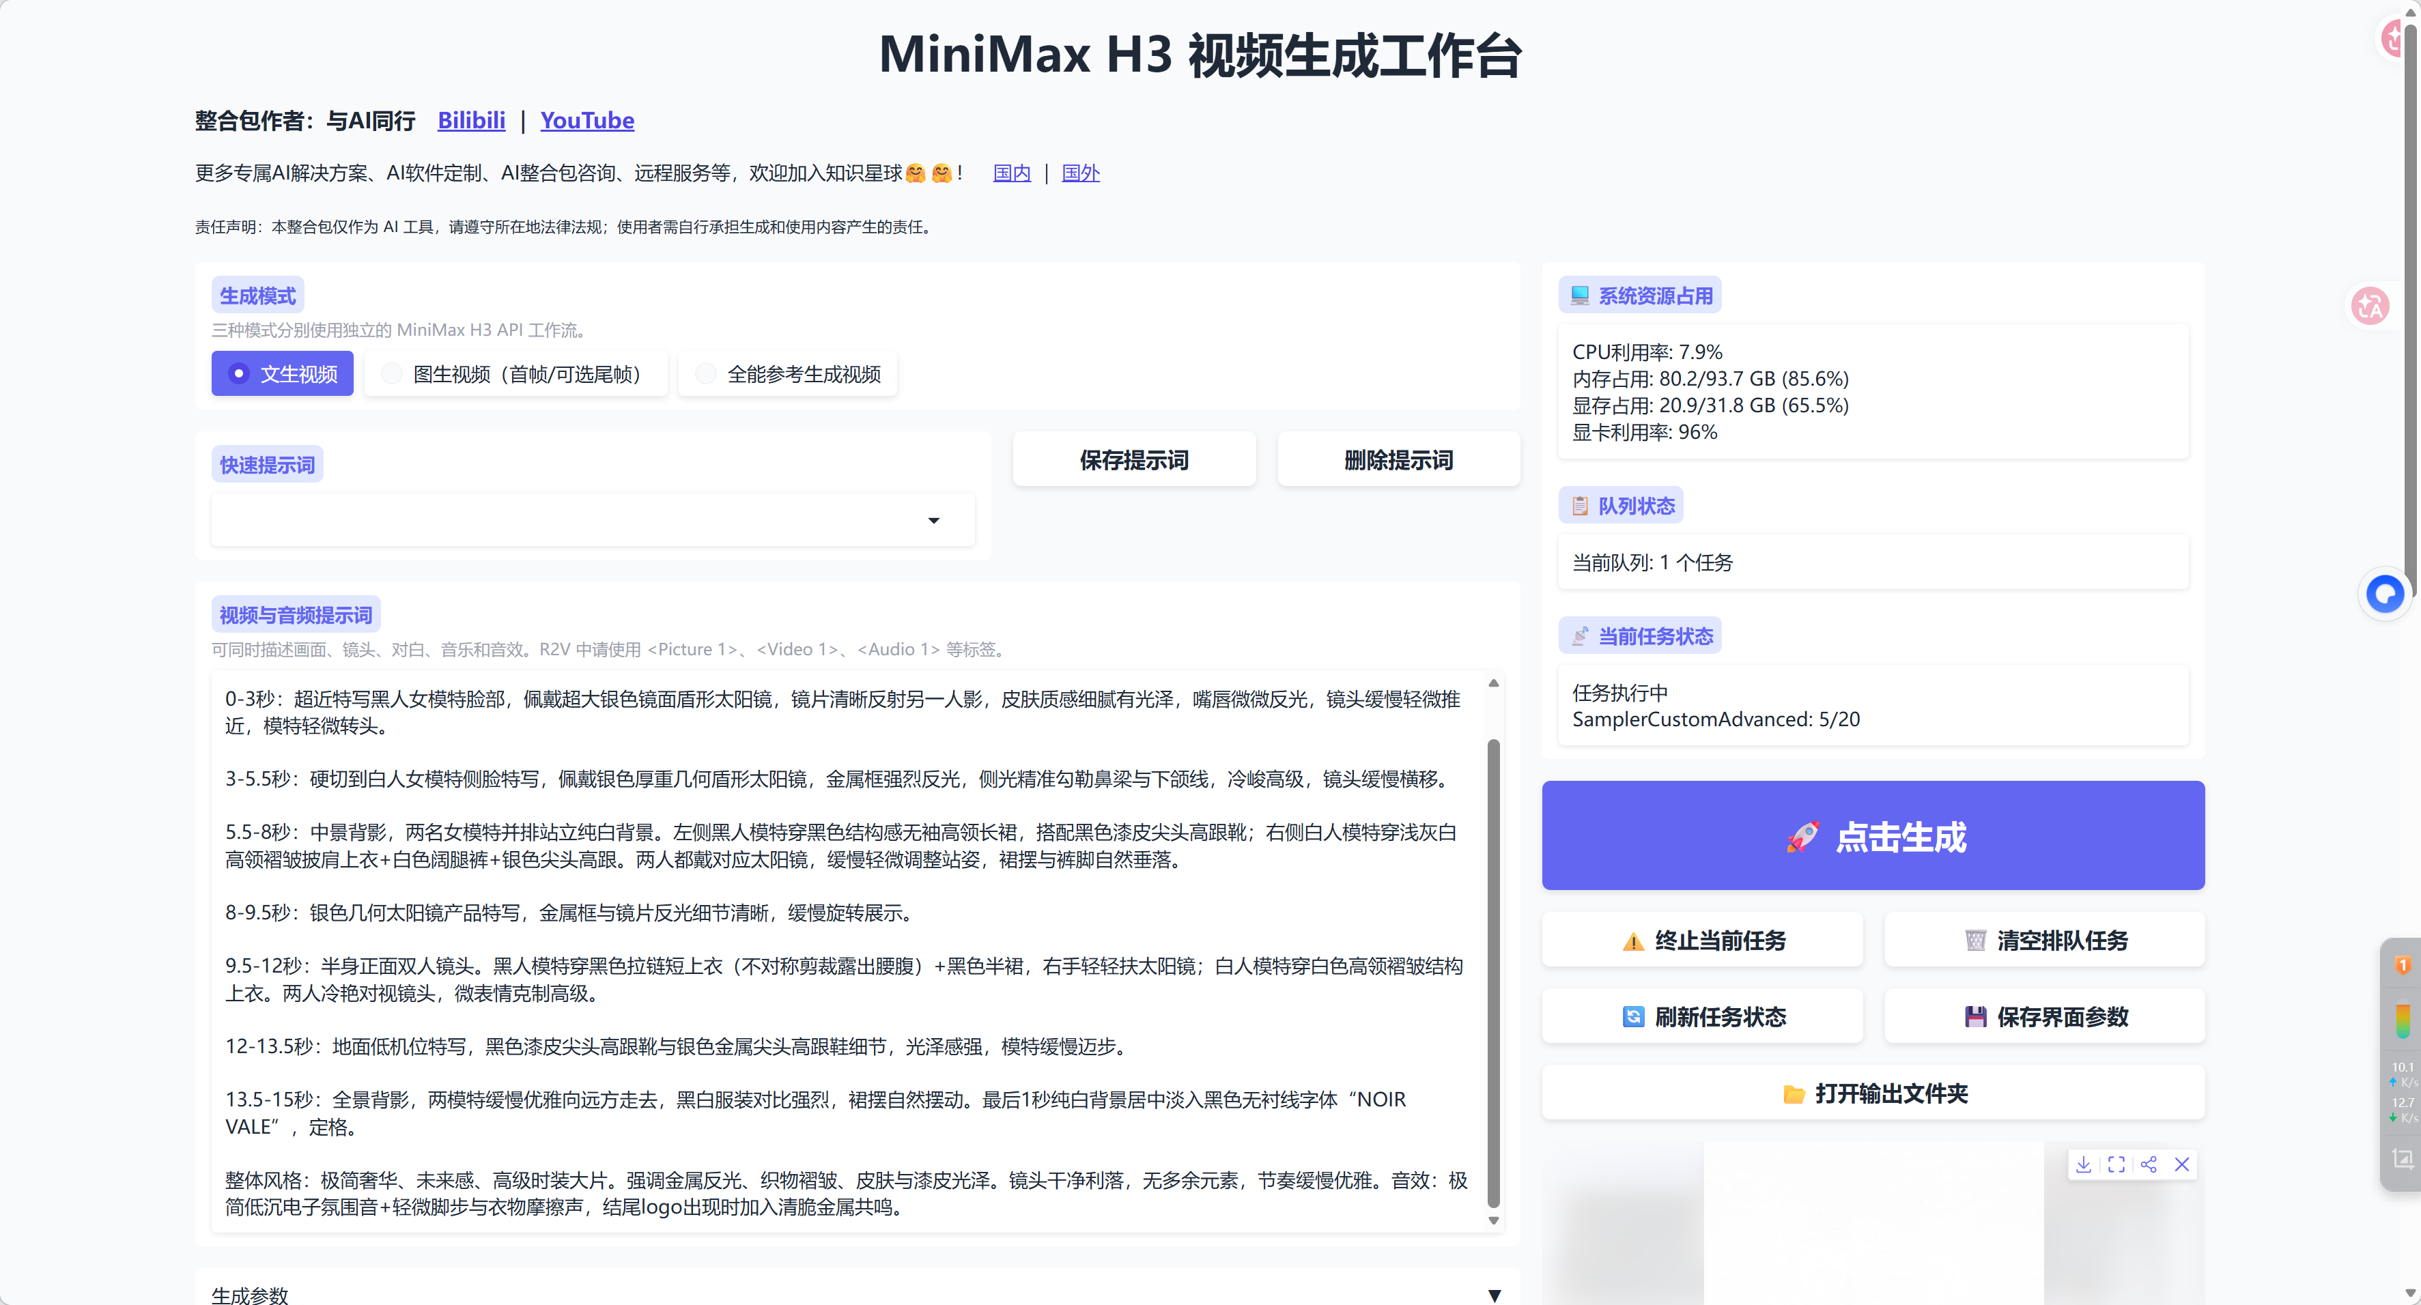Select 图生视频（首帧/可选尾帧）mode
2421x1305 pixels.
pos(516,374)
